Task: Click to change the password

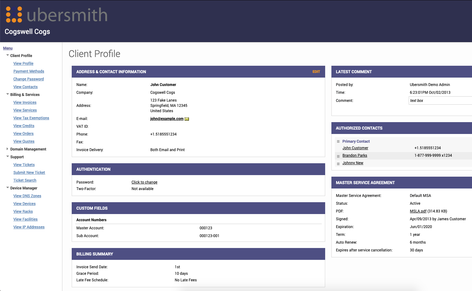Action: 144,182
